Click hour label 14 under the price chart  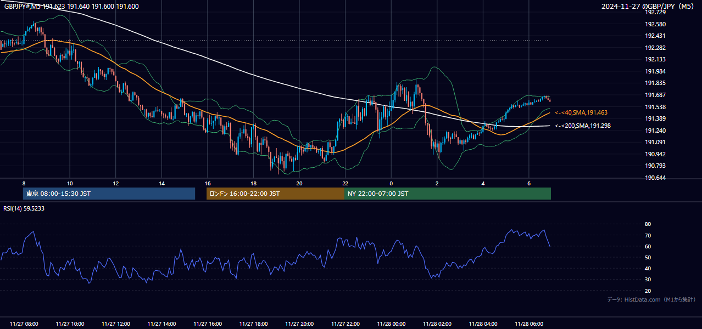pos(161,183)
